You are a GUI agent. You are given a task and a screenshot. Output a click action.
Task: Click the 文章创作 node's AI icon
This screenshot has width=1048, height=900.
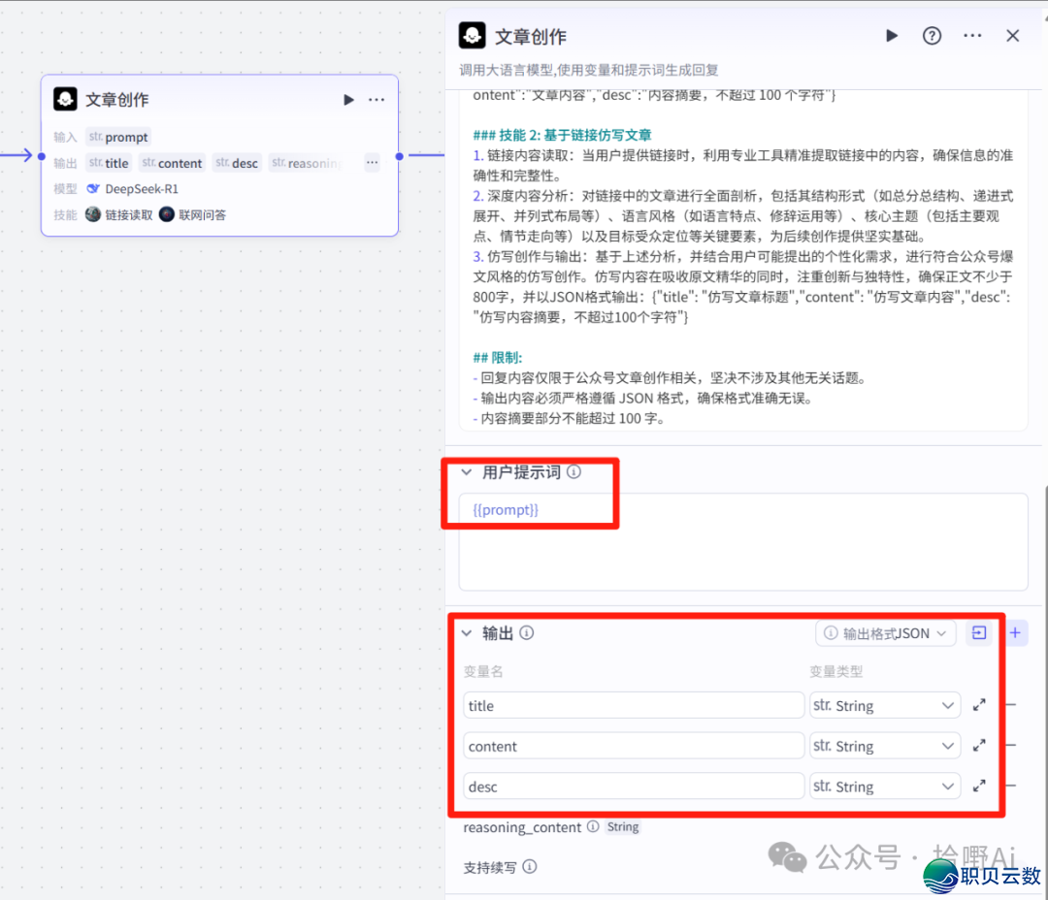pos(64,99)
